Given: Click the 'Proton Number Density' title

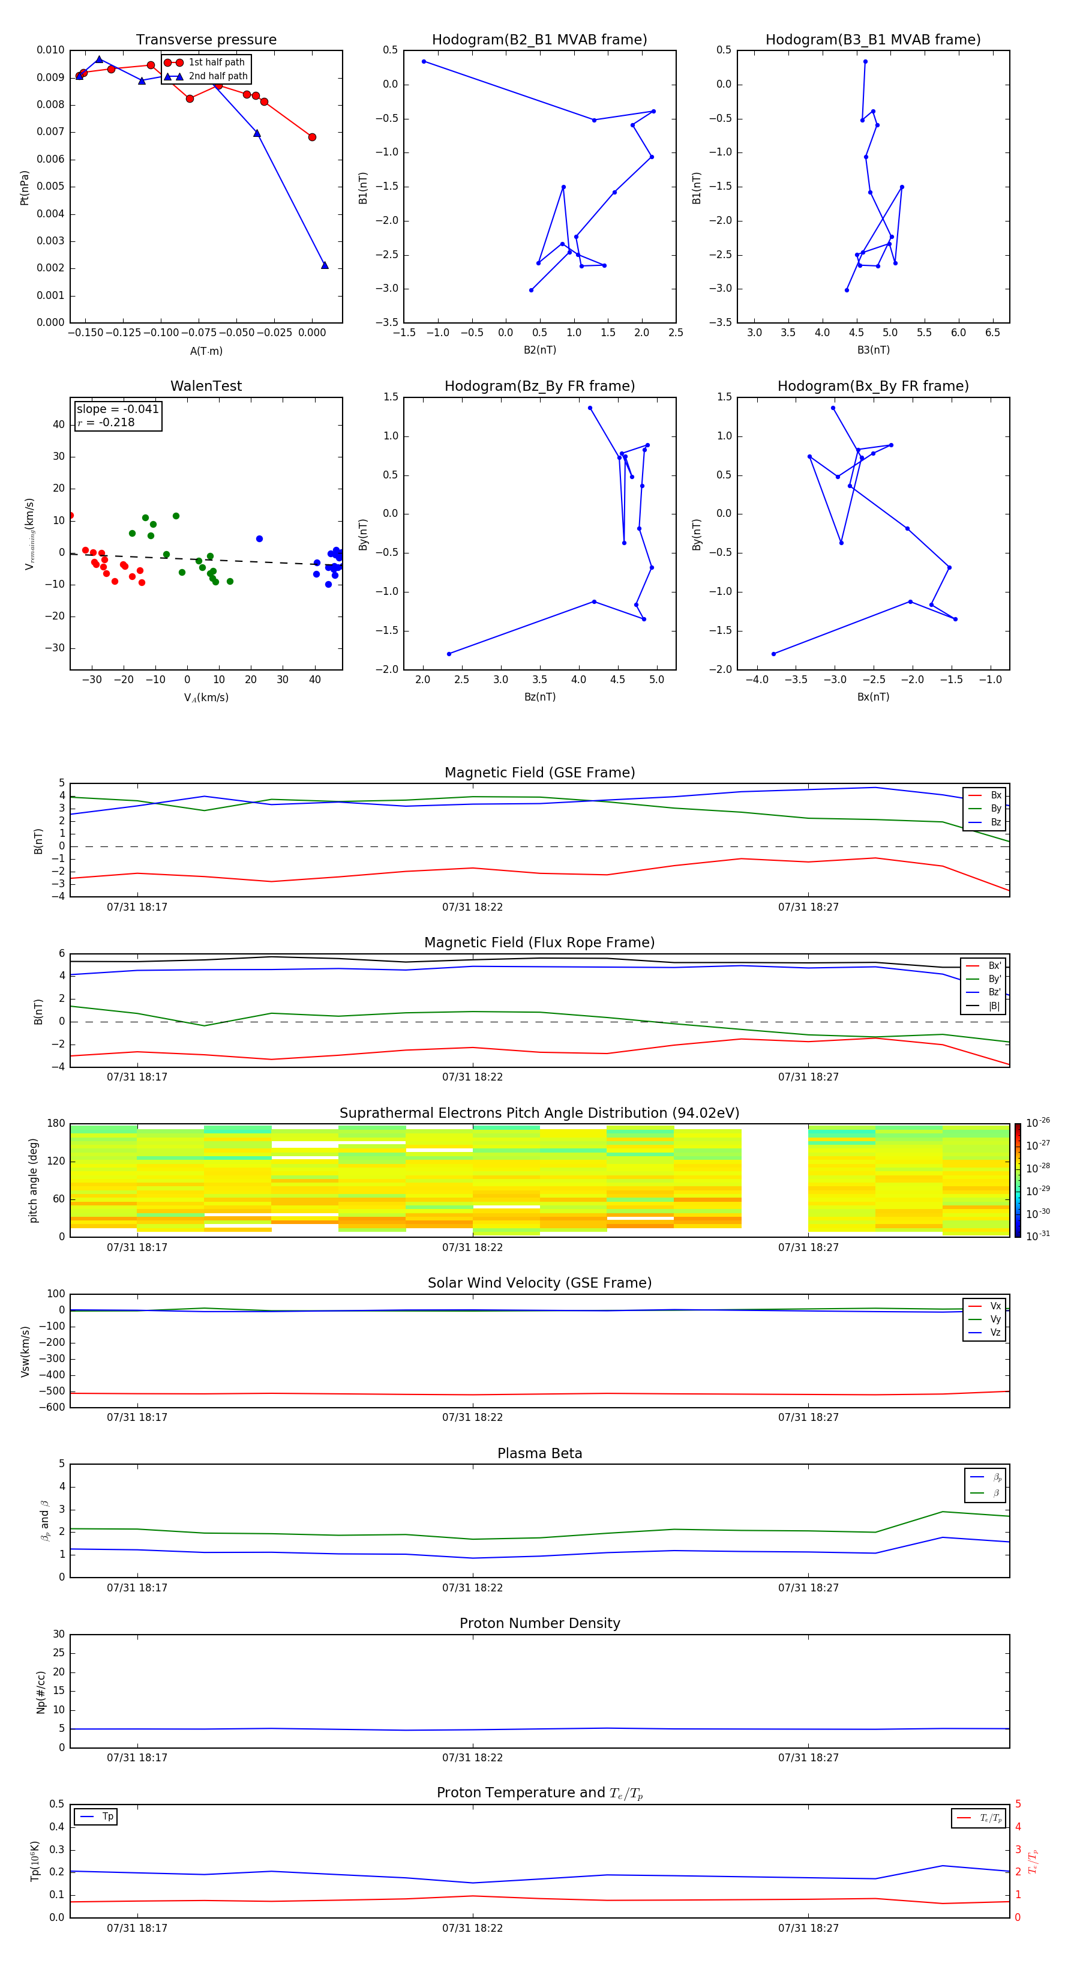Looking at the screenshot, I should click(x=539, y=1623).
